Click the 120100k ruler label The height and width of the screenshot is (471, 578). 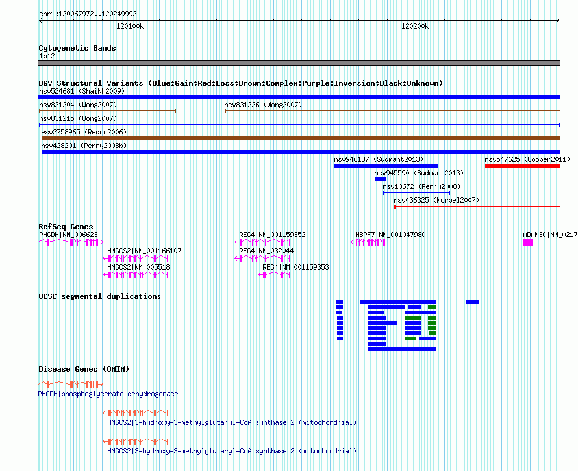[x=130, y=26]
